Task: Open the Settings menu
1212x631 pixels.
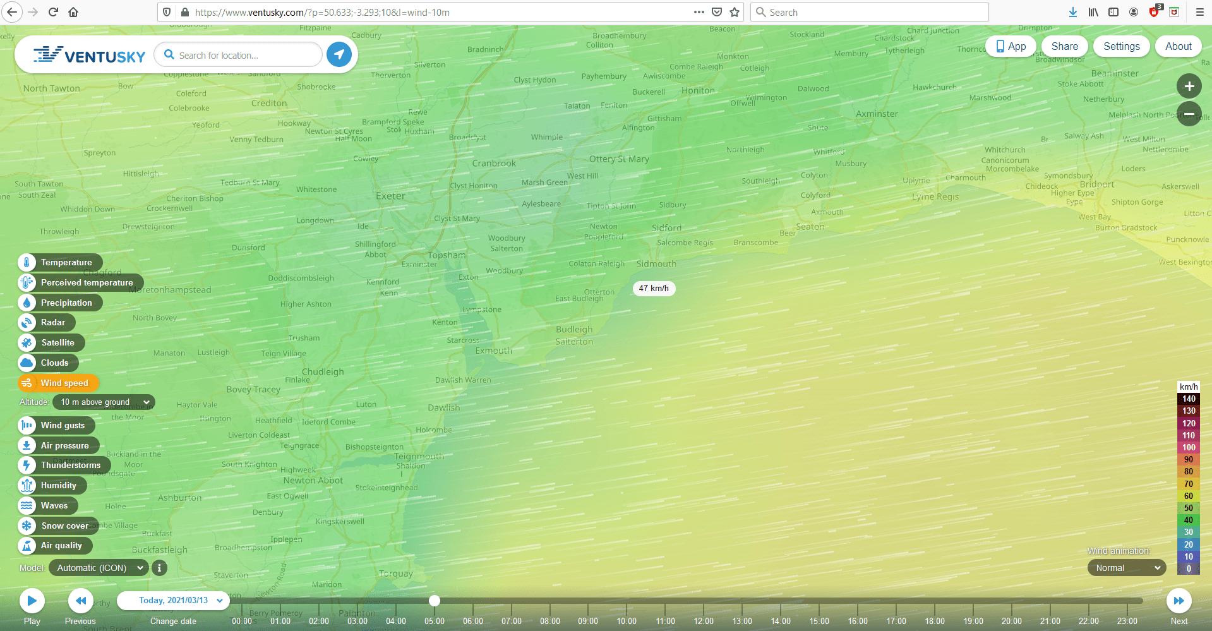Action: pos(1121,46)
